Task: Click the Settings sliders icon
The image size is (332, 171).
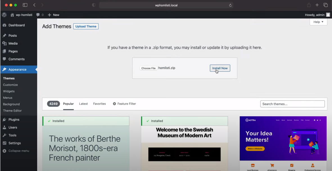Action: [4, 143]
